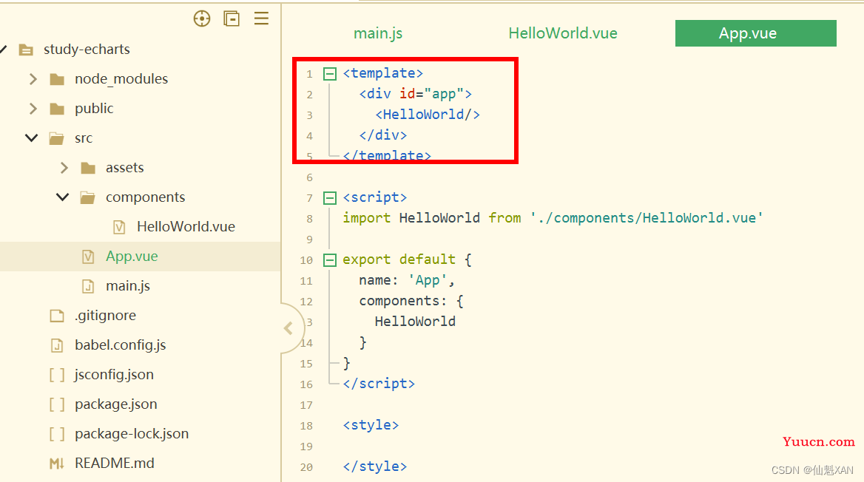Click line number 17 in the gutter
This screenshot has height=482, width=864.
click(306, 405)
